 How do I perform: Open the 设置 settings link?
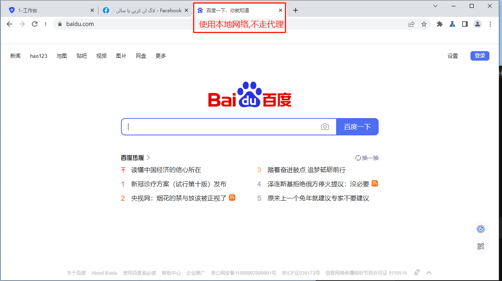(x=453, y=56)
